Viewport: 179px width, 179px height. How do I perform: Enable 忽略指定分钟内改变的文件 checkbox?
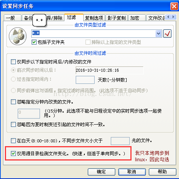click(13, 102)
